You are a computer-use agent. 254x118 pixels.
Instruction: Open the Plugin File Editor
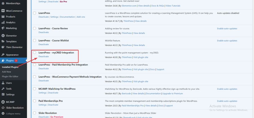point(10,76)
